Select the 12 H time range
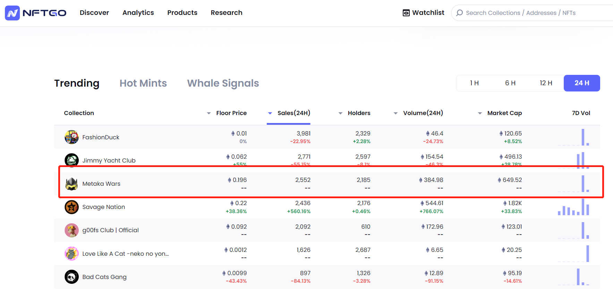613x289 pixels. (x=546, y=83)
